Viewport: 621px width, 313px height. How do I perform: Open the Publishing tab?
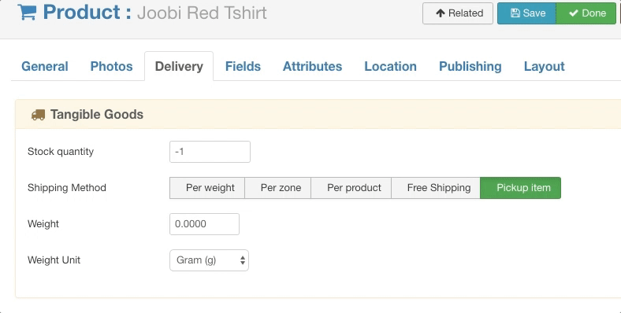click(x=470, y=66)
